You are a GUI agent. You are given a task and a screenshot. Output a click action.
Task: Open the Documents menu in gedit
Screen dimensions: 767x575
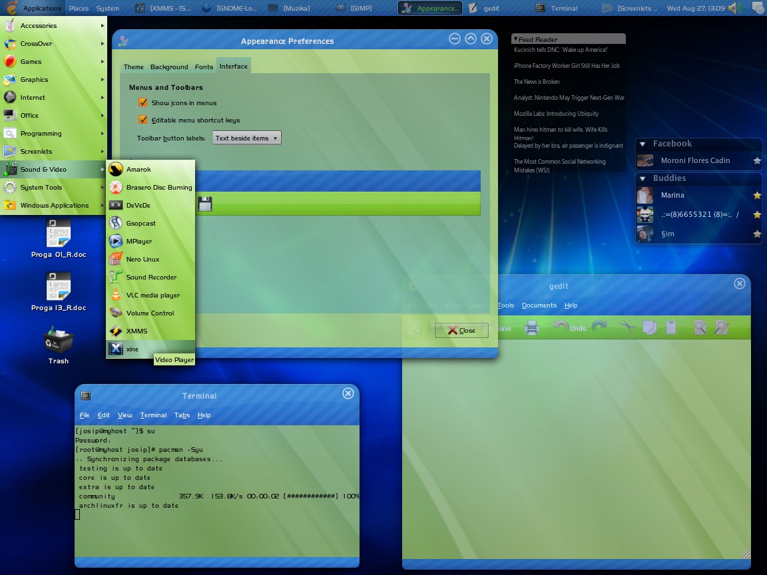[539, 305]
